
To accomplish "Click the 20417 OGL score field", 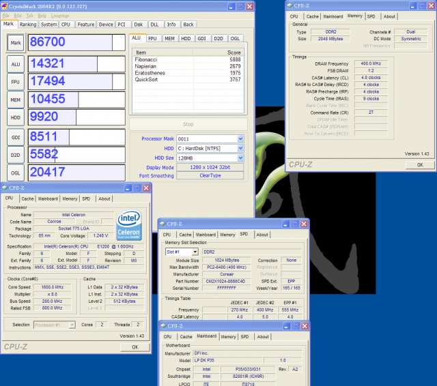I will (x=76, y=173).
